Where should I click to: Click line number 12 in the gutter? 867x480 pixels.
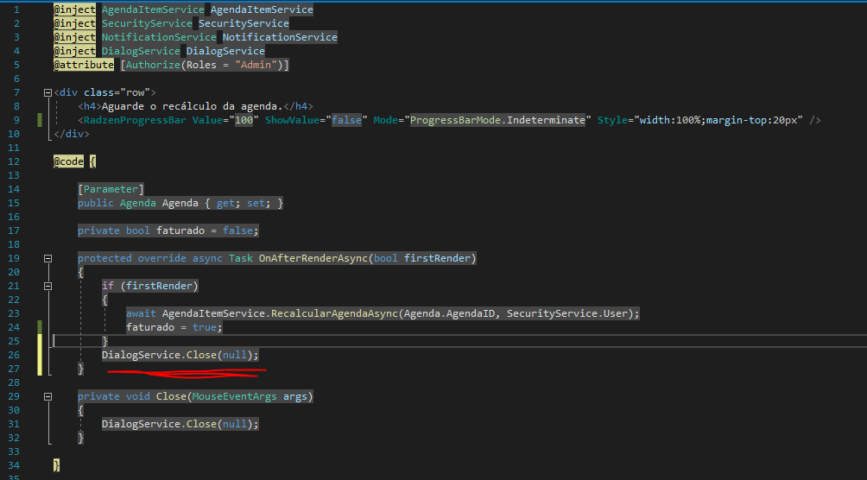(13, 161)
